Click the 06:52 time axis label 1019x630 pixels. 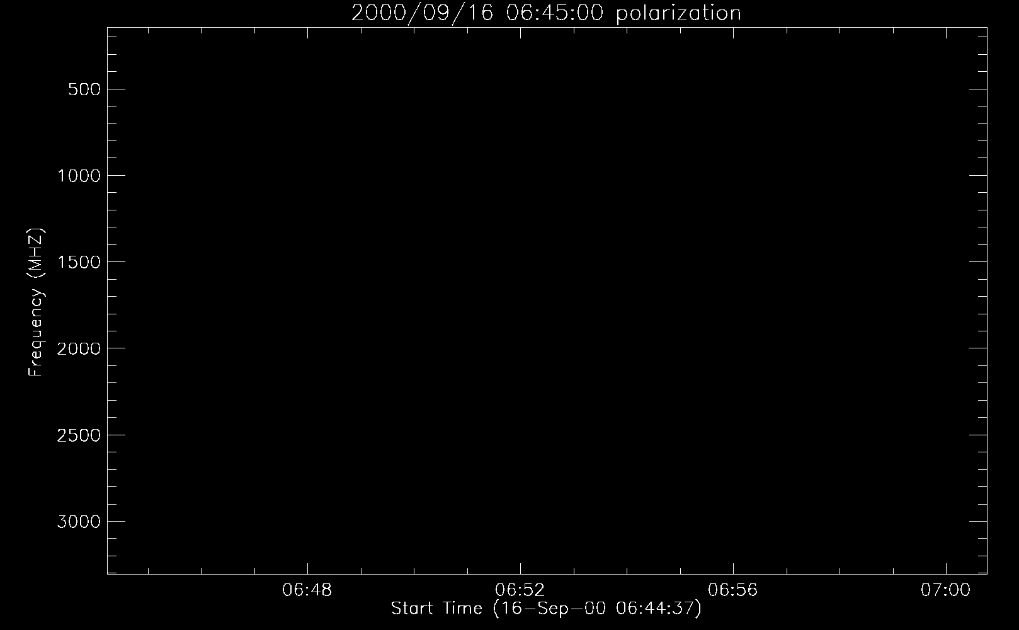520,590
